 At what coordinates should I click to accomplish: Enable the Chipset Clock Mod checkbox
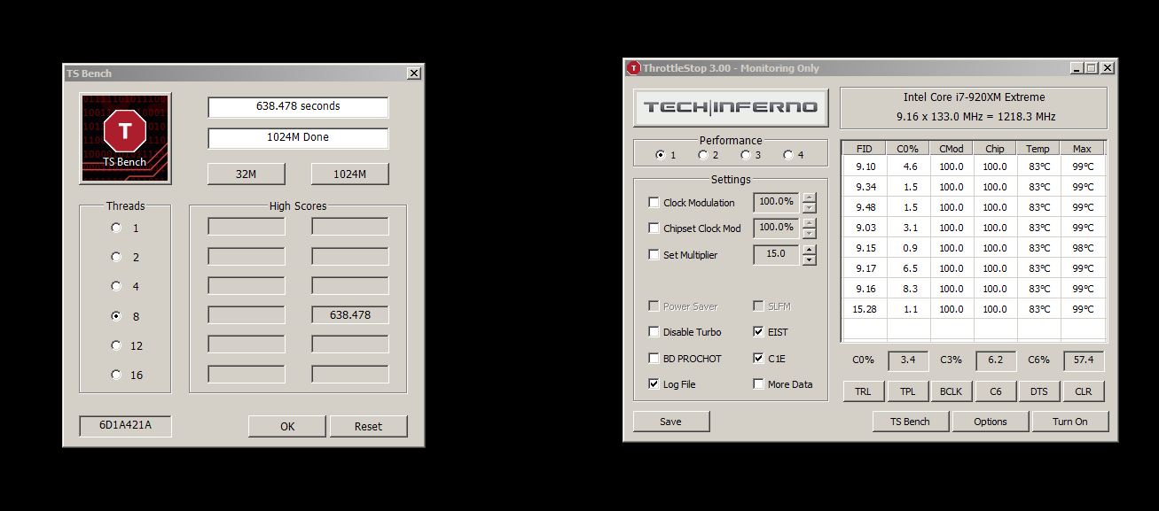tap(654, 228)
